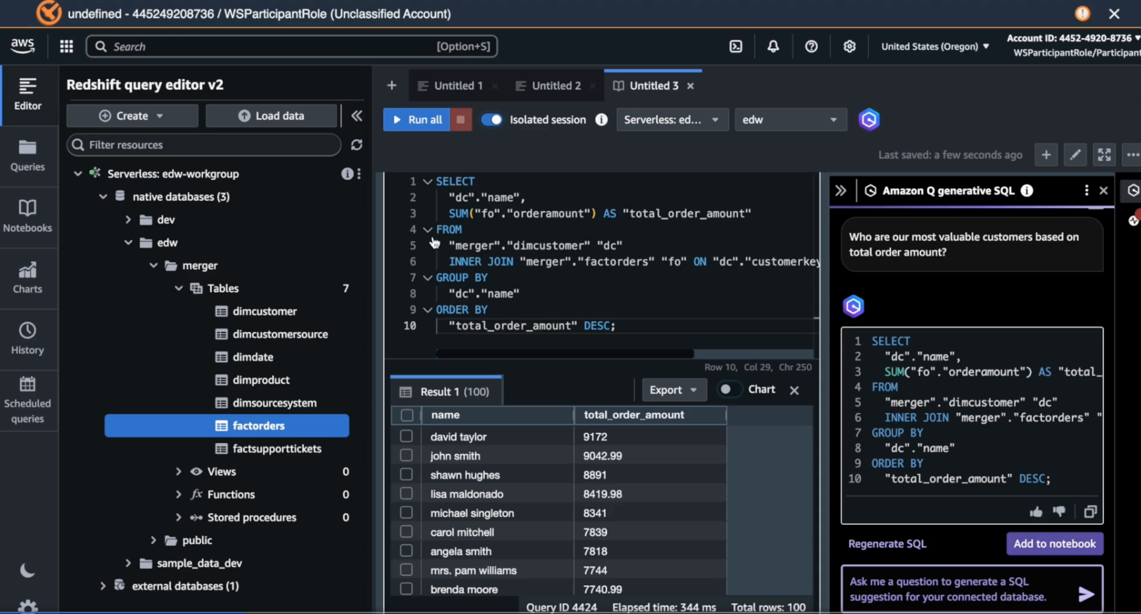
Task: Toggle dark mode with the moon icon
Action: [x=27, y=570]
